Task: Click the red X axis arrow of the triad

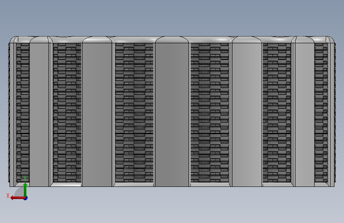Action: click(x=17, y=198)
